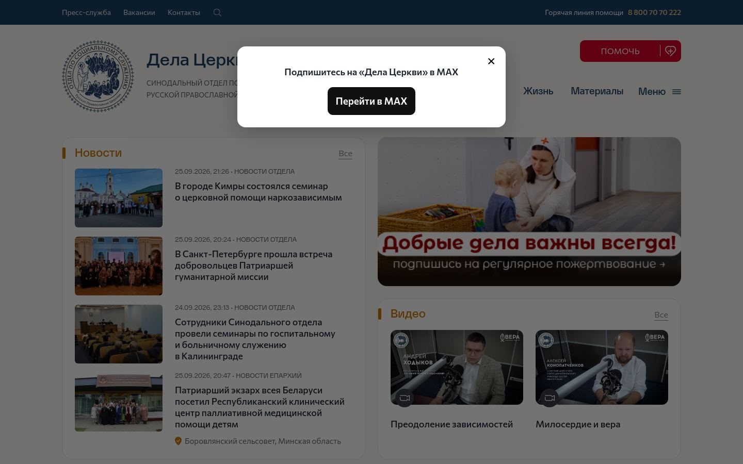Click location pin icon near Боровлянский сельсовет

[178, 441]
